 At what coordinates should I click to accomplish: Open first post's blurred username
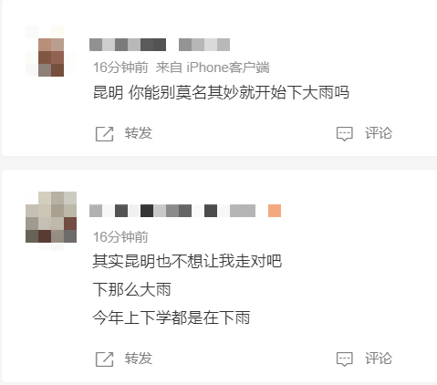(160, 45)
